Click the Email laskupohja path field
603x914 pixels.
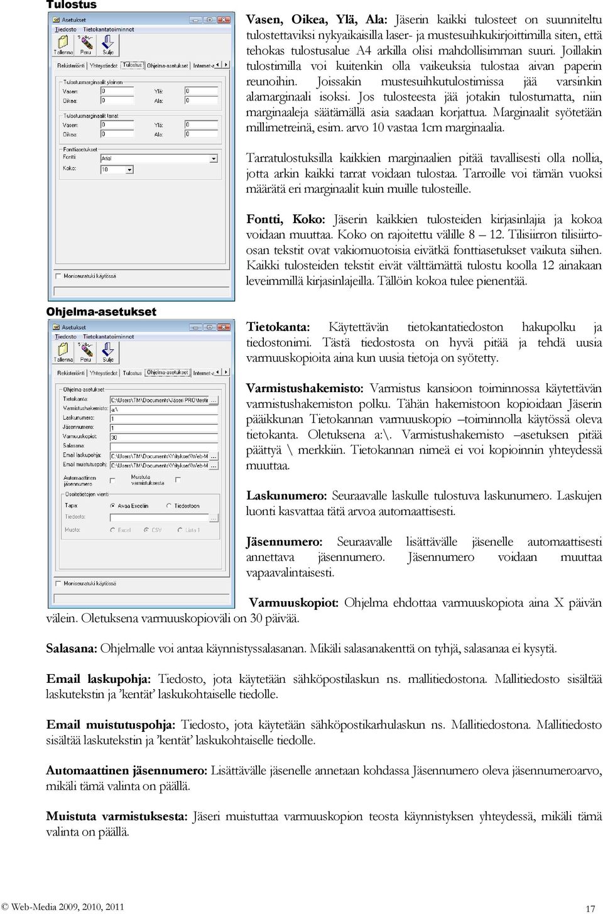point(160,456)
